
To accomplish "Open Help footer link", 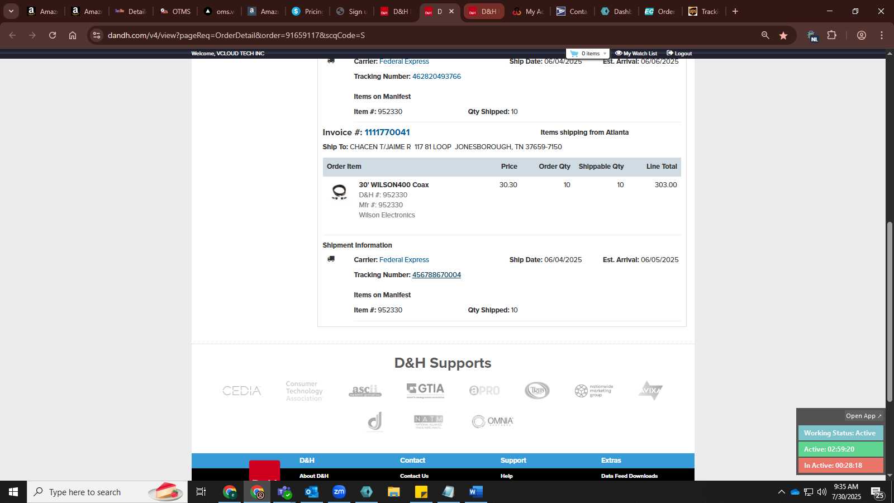I will (x=507, y=476).
